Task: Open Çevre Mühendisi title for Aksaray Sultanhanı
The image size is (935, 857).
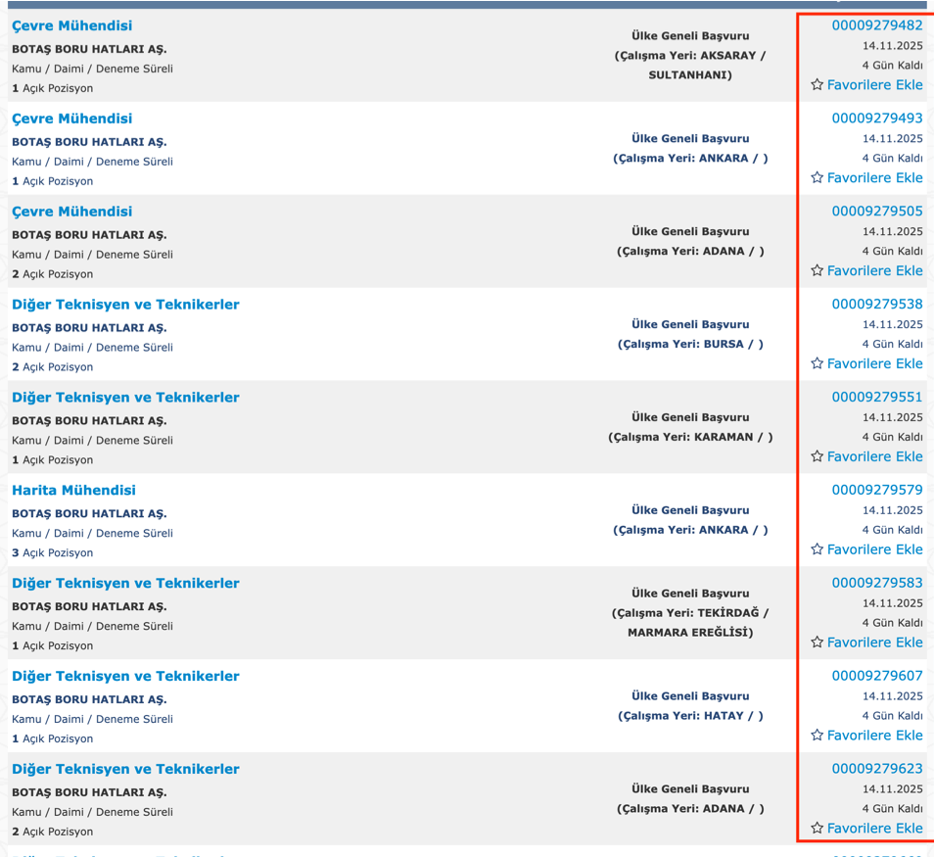Action: pyautogui.click(x=71, y=26)
